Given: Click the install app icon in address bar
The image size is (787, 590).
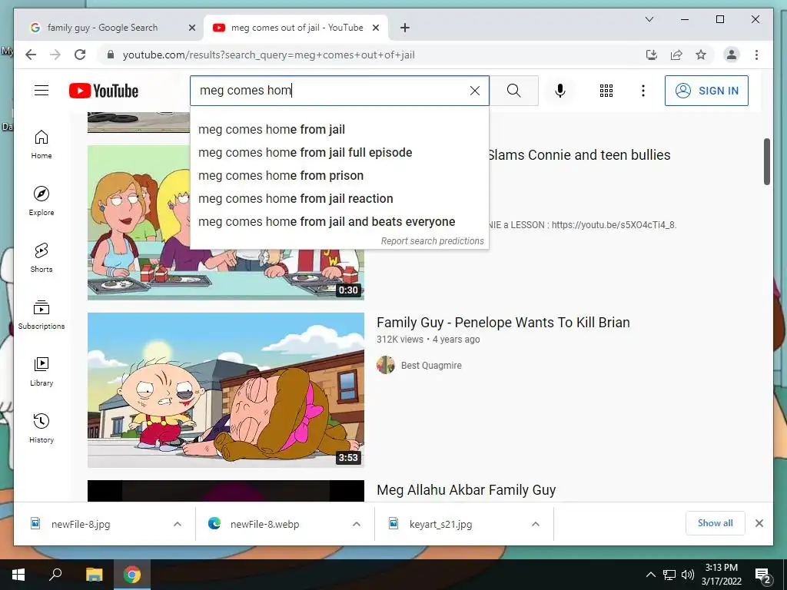Looking at the screenshot, I should pos(652,55).
